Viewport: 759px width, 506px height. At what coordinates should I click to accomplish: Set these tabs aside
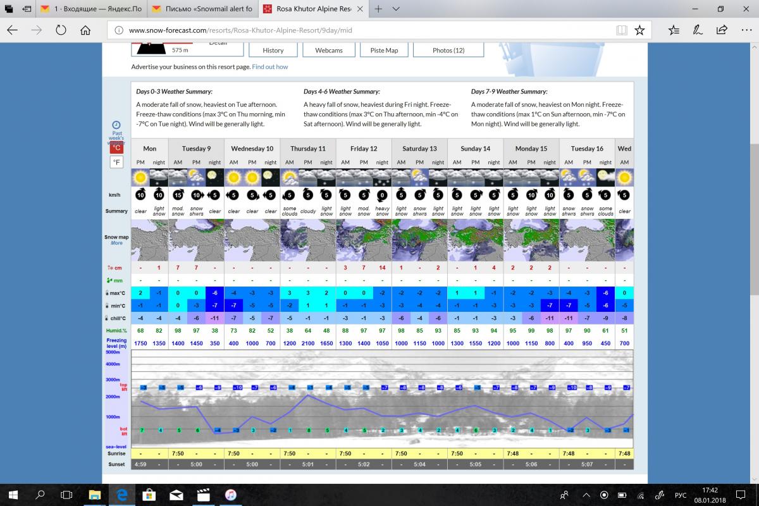pyautogui.click(x=27, y=9)
